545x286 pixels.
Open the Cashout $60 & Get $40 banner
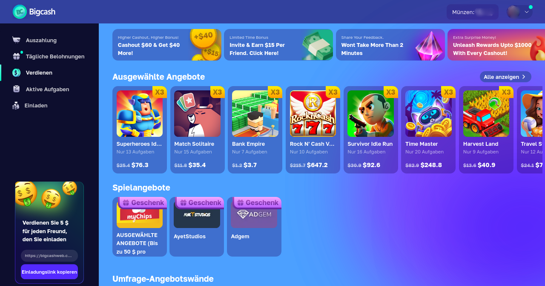coord(167,45)
